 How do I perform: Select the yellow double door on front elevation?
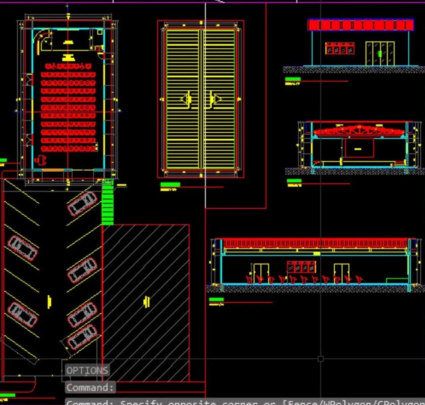coord(380,53)
